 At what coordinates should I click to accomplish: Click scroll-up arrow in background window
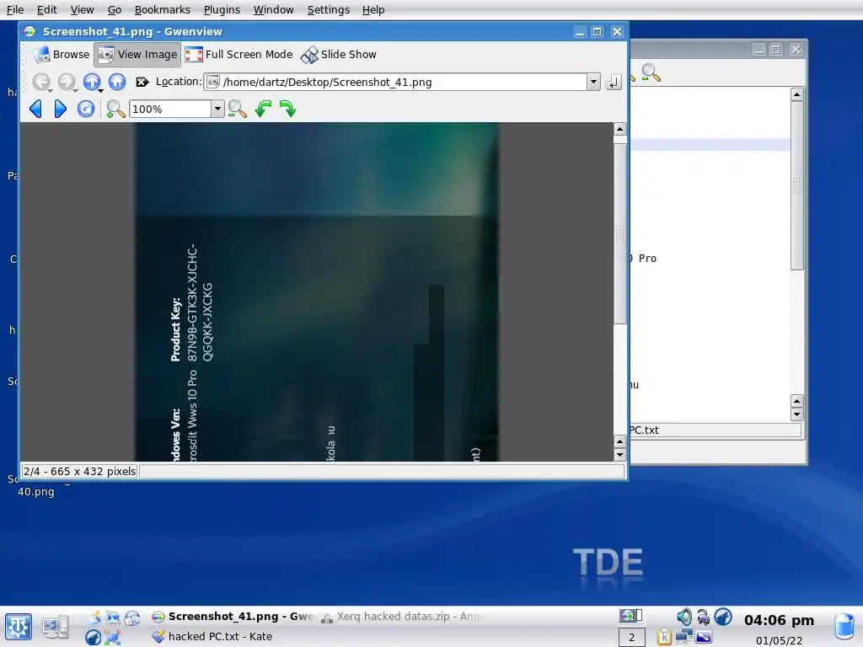[x=796, y=94]
